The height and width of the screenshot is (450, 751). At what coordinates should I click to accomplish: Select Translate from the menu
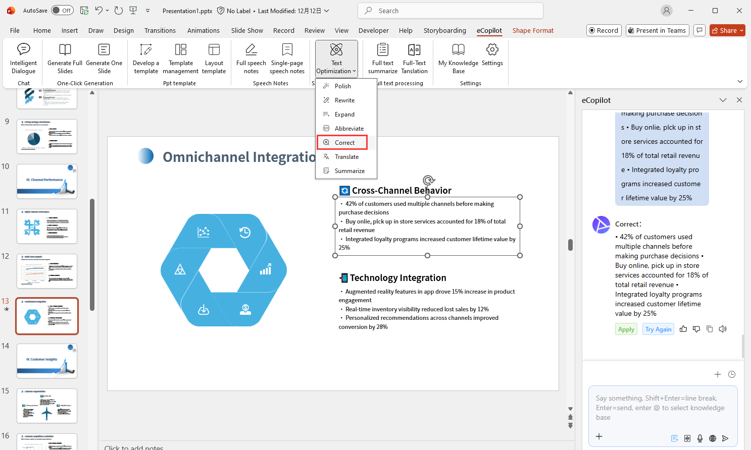[x=346, y=157]
